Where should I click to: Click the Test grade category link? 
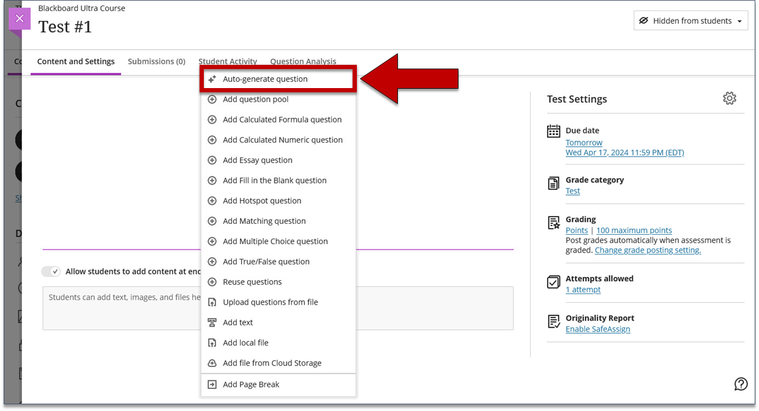[x=573, y=191]
